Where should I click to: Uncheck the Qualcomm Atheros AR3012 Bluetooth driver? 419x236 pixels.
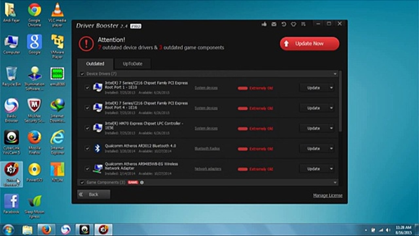[x=87, y=148]
